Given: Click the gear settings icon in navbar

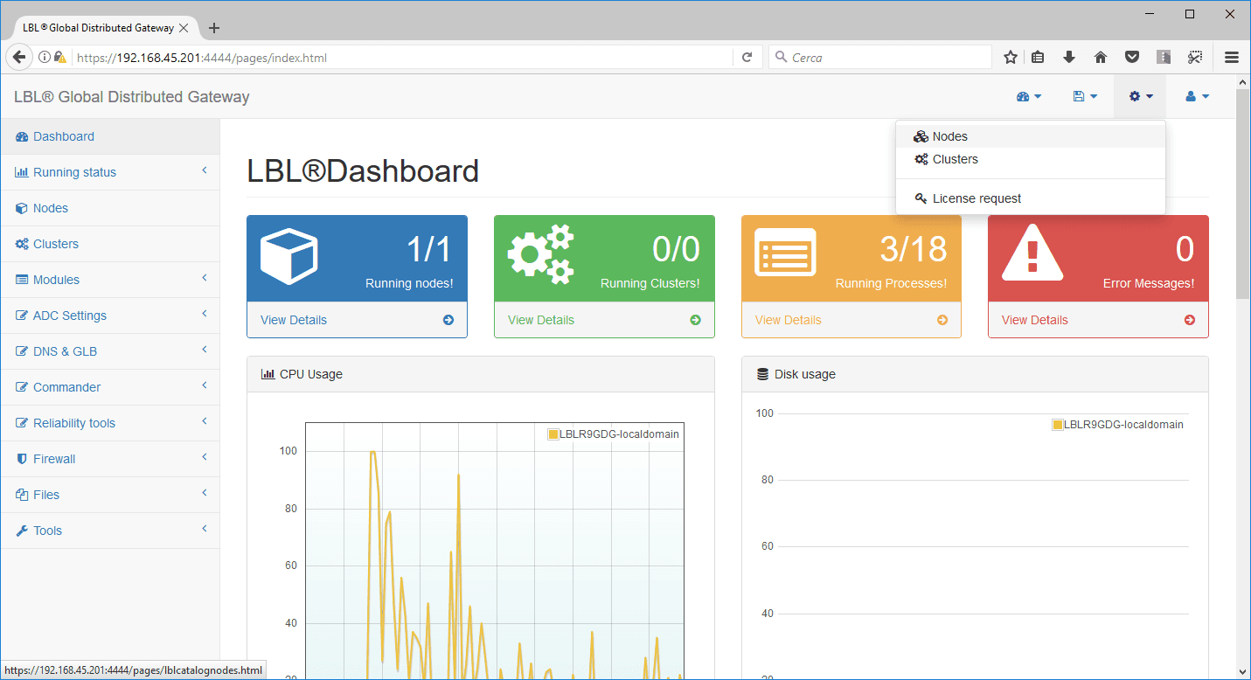Looking at the screenshot, I should pos(1140,97).
